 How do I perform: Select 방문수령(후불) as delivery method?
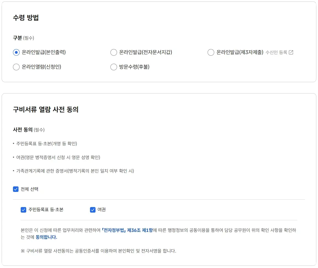click(x=113, y=67)
